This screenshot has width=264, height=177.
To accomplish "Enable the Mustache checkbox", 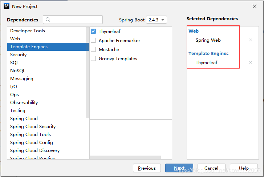I will point(93,49).
